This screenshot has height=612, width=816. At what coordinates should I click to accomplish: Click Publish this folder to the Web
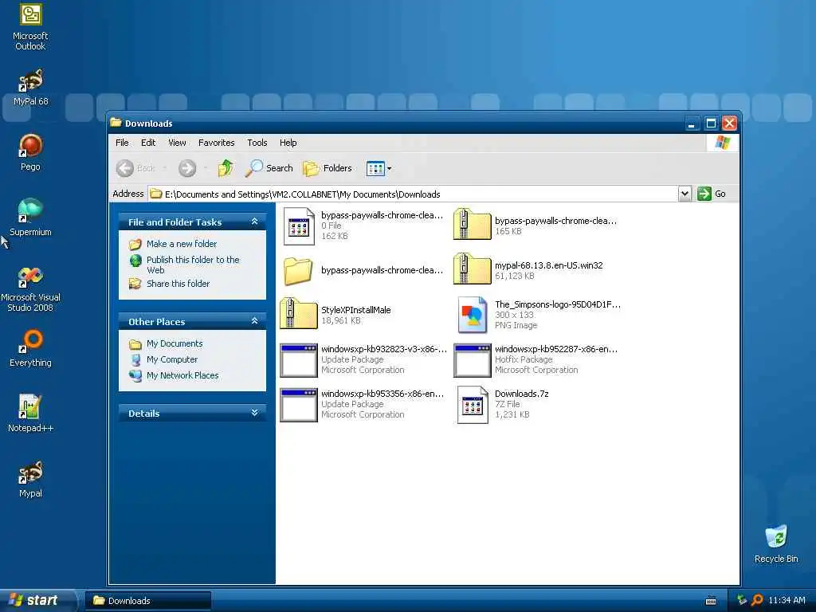(x=193, y=265)
